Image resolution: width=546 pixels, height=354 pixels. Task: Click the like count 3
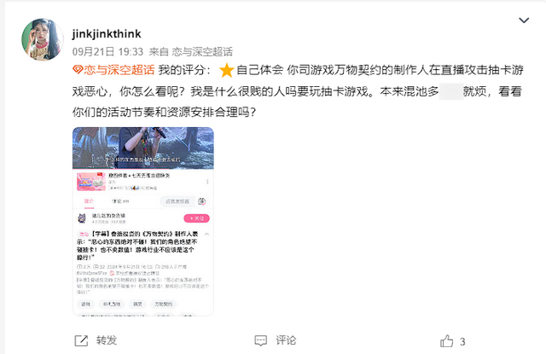(x=462, y=342)
